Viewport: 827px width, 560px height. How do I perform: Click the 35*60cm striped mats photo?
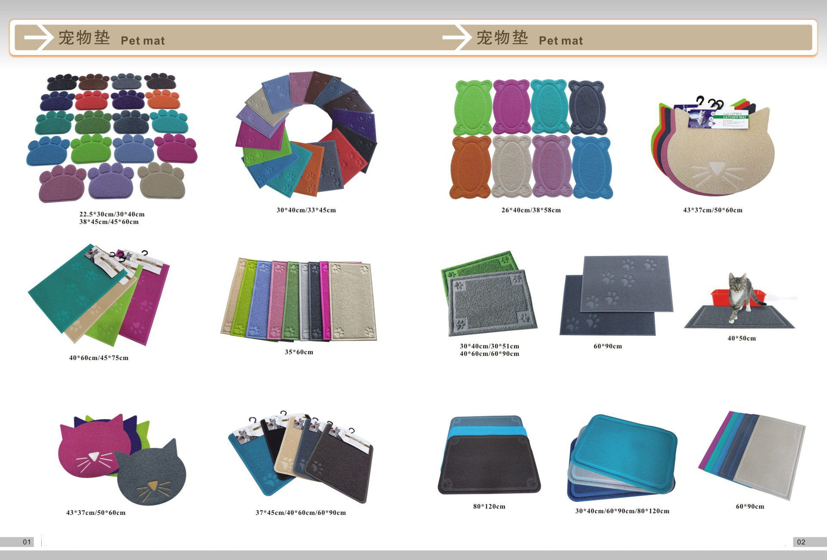[298, 300]
